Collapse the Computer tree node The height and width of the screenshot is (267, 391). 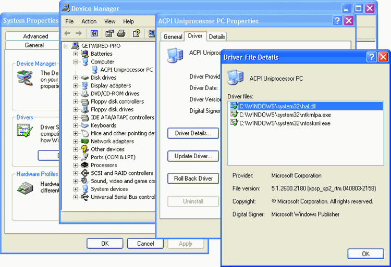click(x=75, y=62)
